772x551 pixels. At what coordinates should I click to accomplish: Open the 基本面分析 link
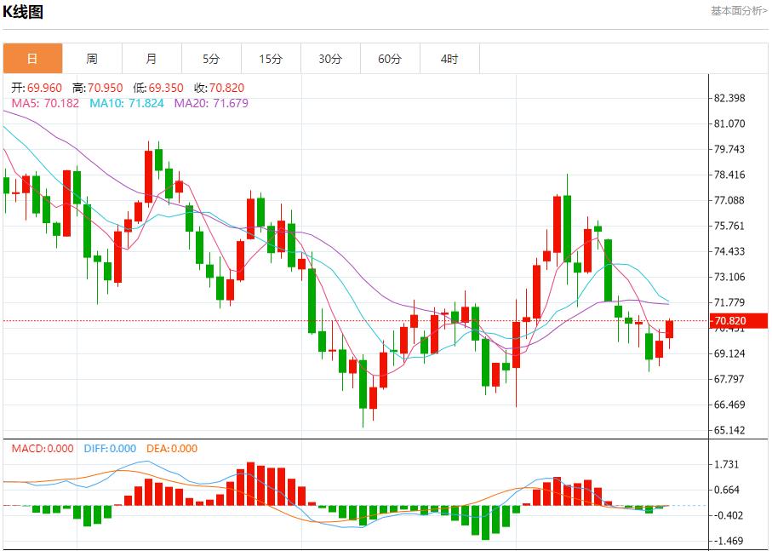tap(738, 11)
